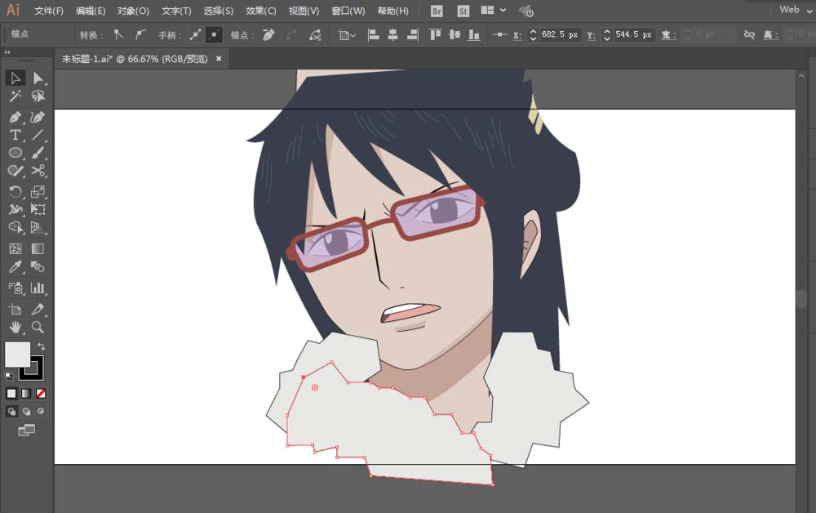816x513 pixels.
Task: Select the Gradient tool
Action: click(x=38, y=248)
